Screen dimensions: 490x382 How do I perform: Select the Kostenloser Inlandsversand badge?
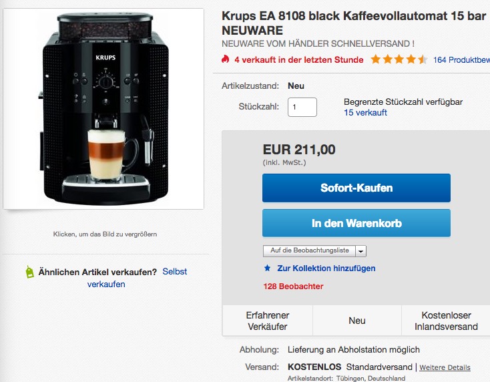coord(446,321)
